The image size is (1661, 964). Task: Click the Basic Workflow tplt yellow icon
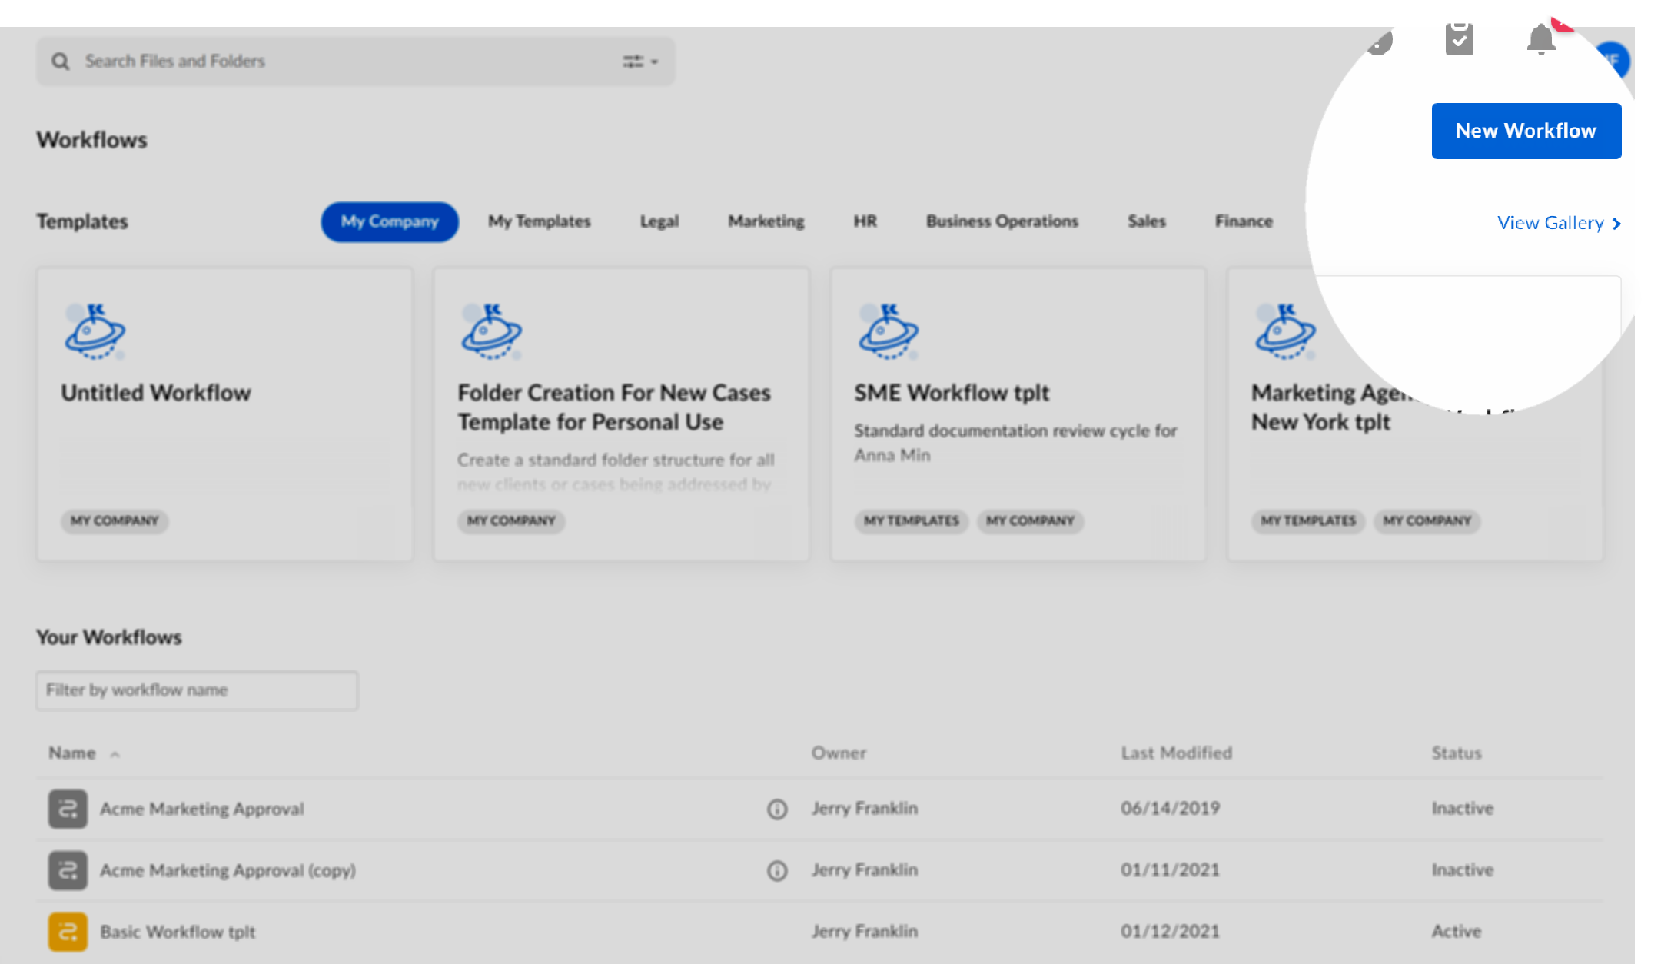pos(68,932)
